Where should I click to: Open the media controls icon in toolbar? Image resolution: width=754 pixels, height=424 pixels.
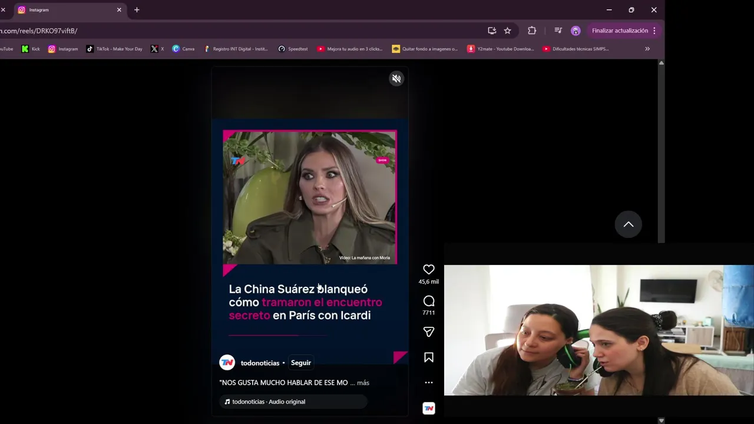[x=558, y=31]
